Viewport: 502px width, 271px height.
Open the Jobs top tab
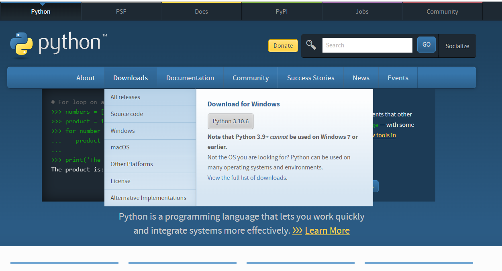tap(362, 11)
